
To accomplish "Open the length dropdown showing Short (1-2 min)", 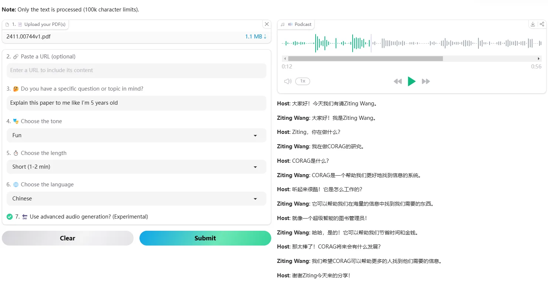I will point(137,167).
